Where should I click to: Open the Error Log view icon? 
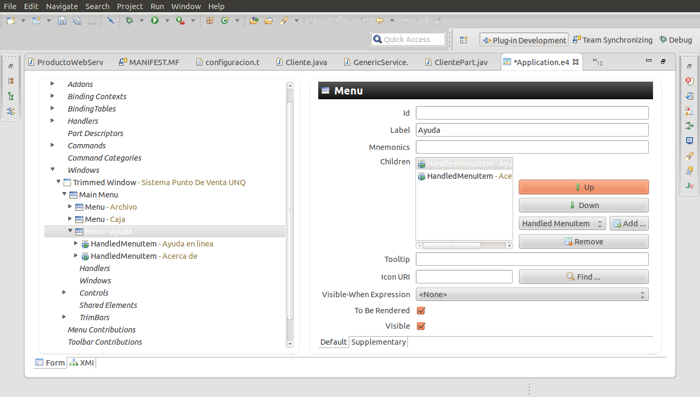point(689,81)
